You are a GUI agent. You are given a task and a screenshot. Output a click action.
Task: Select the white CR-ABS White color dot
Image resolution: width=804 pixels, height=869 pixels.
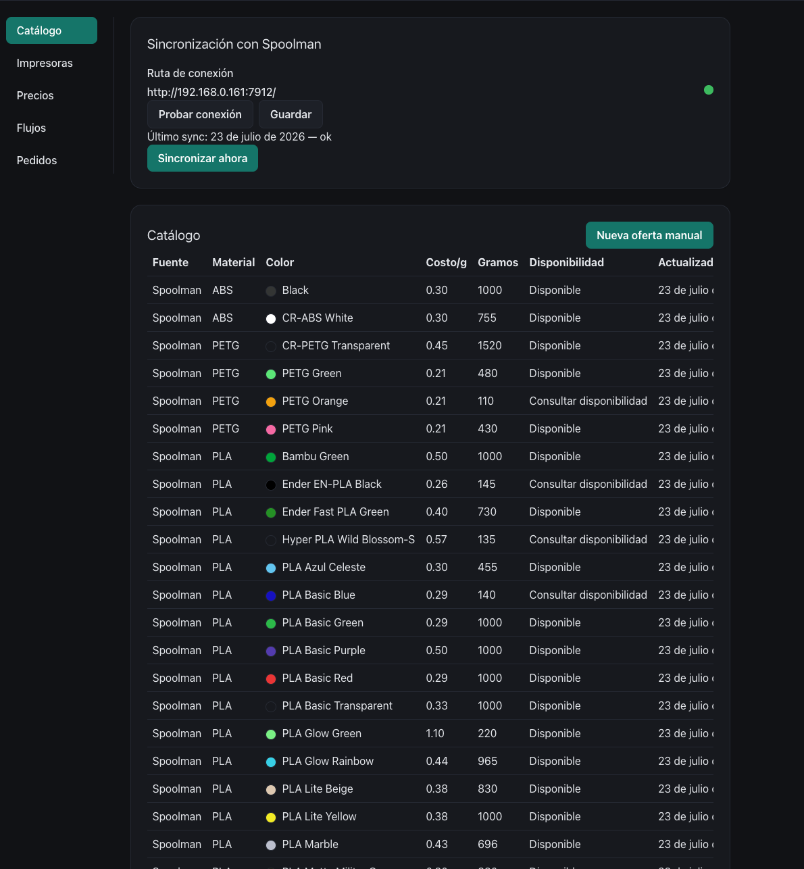click(x=271, y=318)
